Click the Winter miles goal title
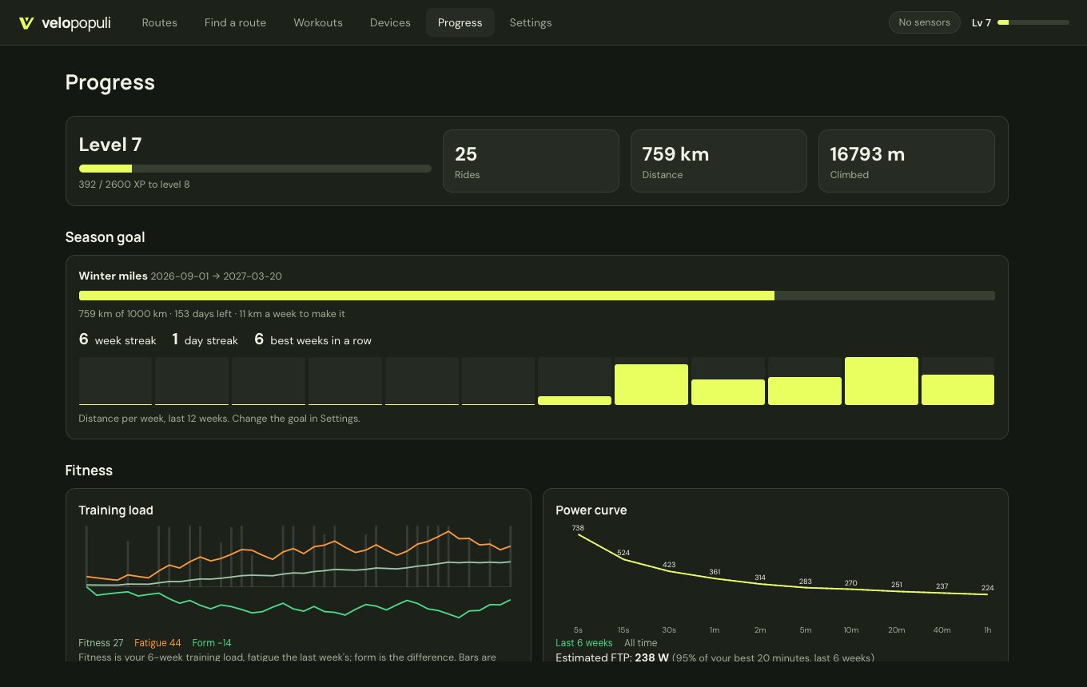The image size is (1087, 687). [113, 276]
